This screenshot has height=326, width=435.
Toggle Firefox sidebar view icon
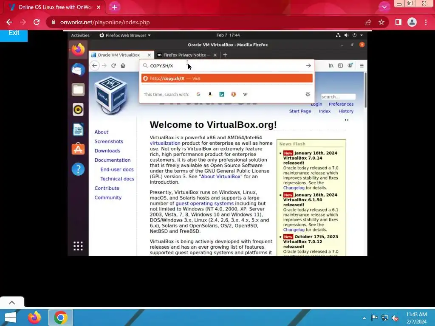pyautogui.click(x=340, y=66)
